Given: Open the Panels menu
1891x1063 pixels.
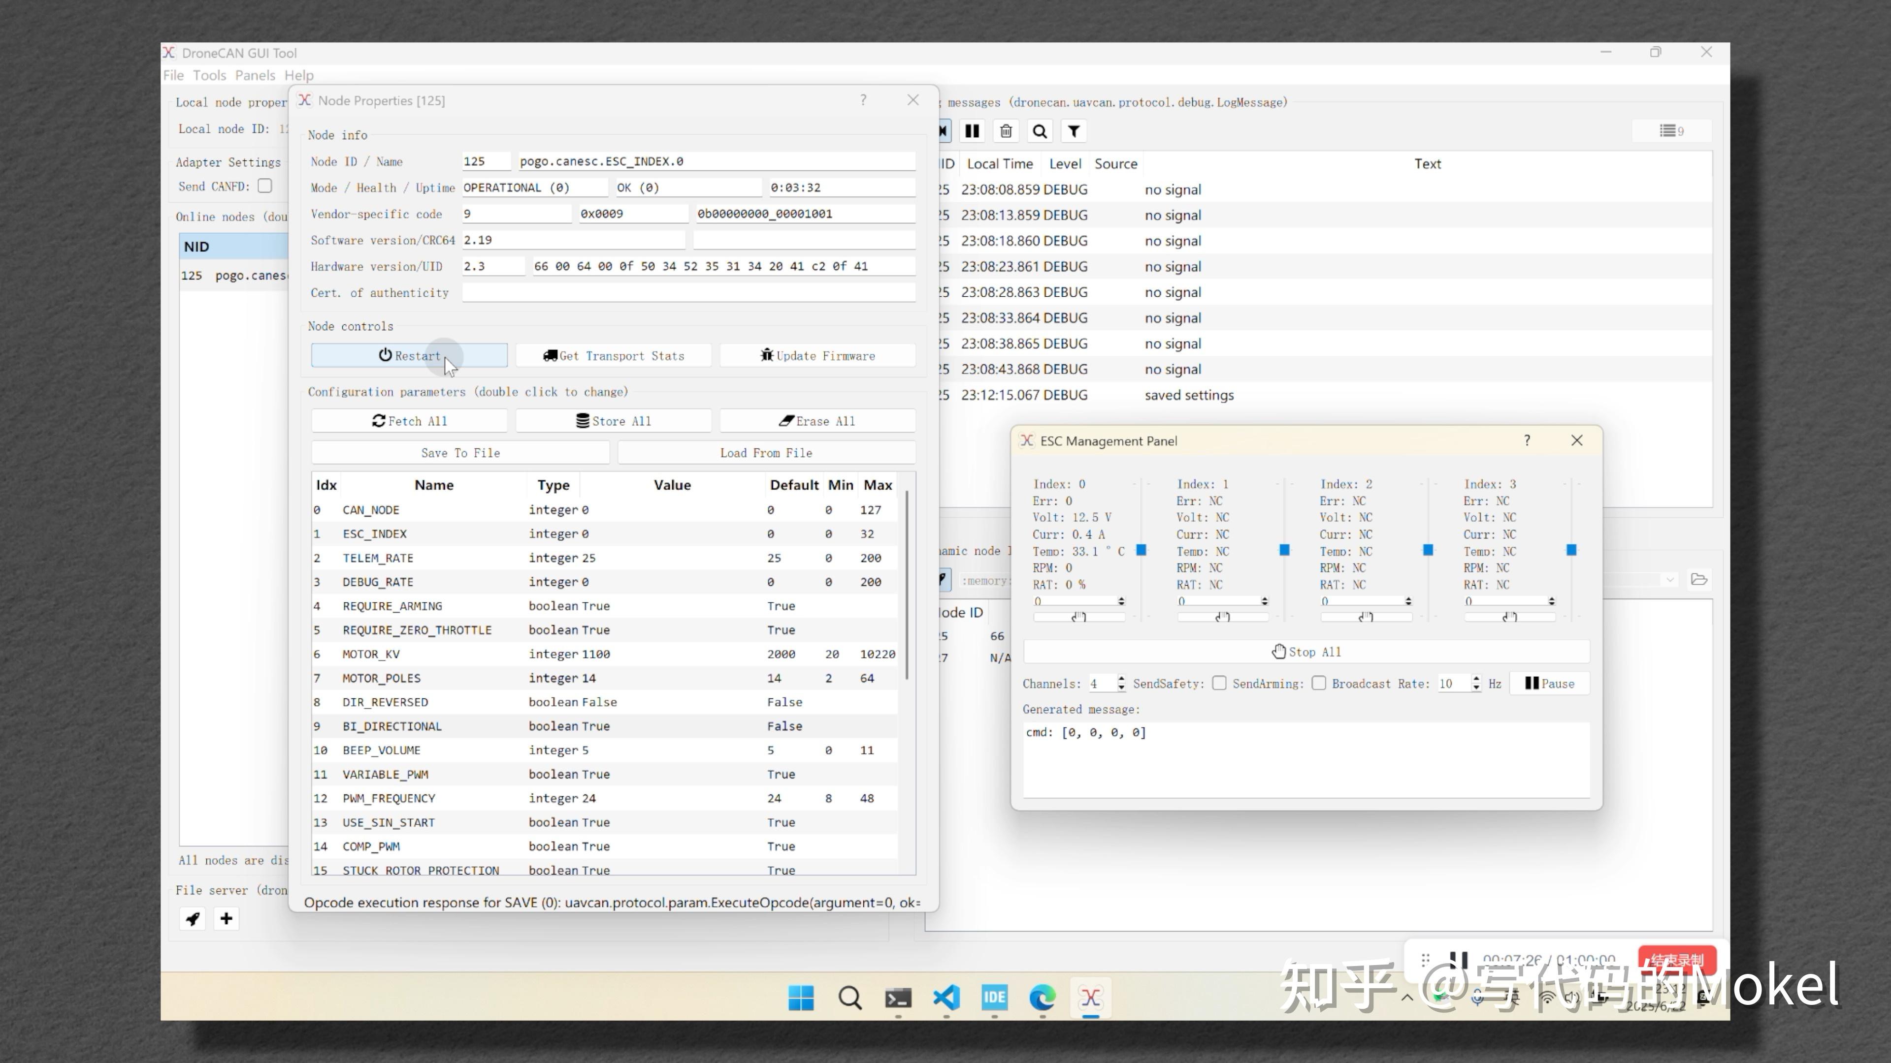Looking at the screenshot, I should 255,75.
